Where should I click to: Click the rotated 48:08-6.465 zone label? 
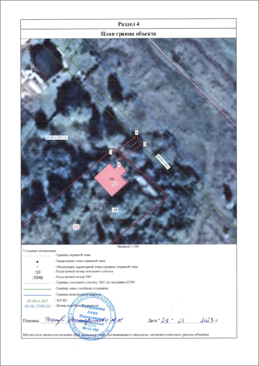pos(163,161)
